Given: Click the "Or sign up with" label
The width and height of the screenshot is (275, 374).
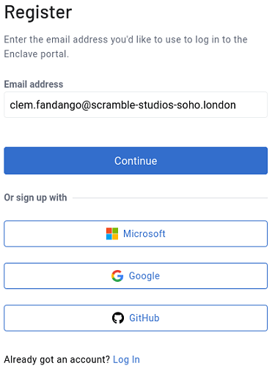Looking at the screenshot, I should tap(35, 198).
